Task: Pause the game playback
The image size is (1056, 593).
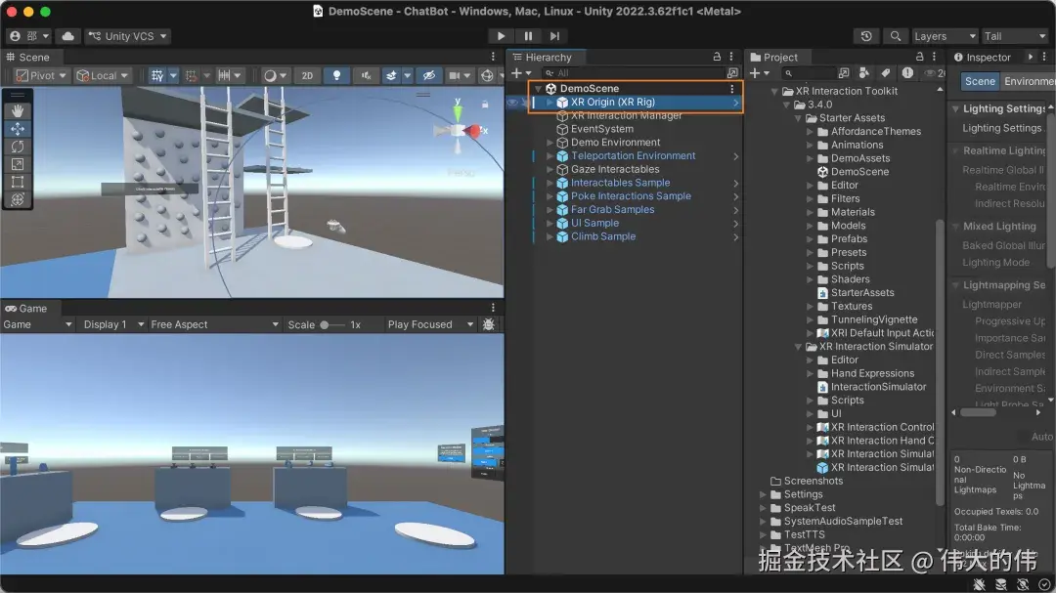Action: tap(528, 36)
